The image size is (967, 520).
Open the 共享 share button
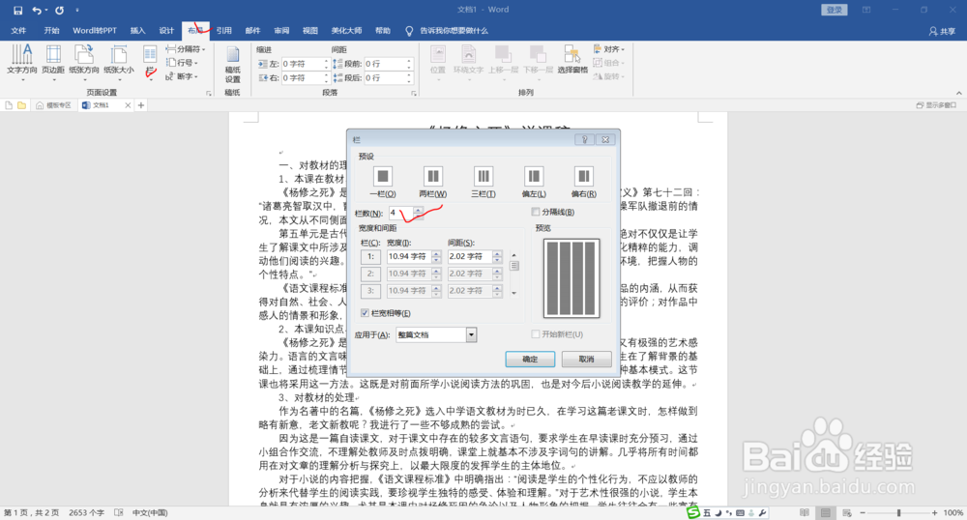click(x=942, y=31)
